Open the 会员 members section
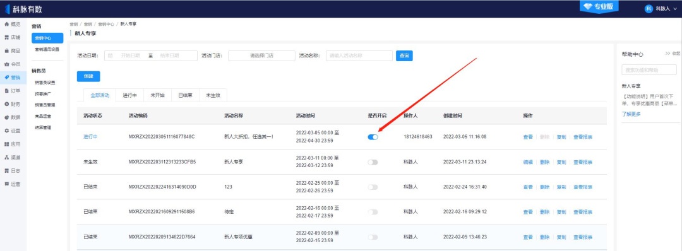Screen dimensions: 682x251 pos(13,64)
